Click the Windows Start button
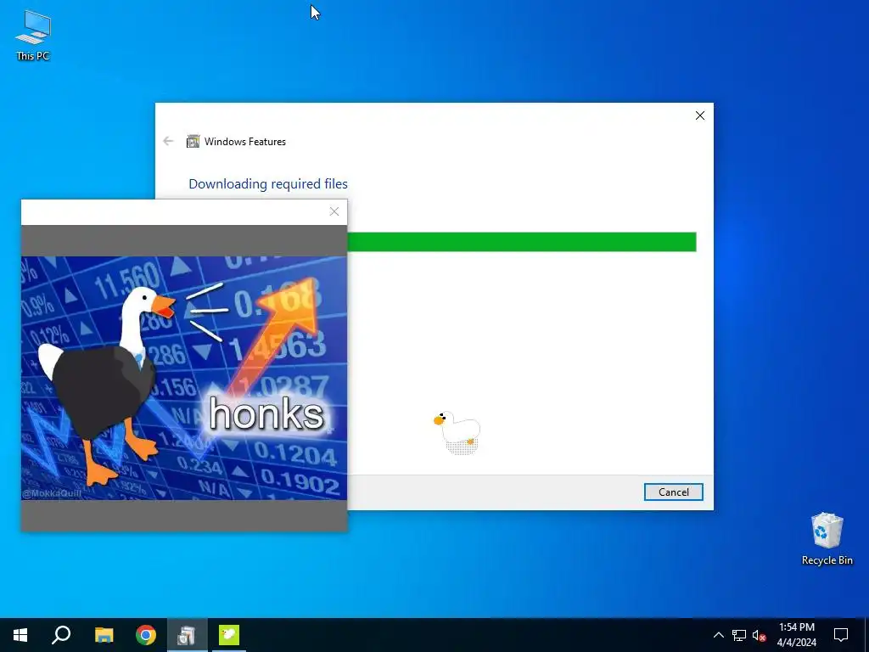Viewport: 869px width, 652px height. pos(20,635)
